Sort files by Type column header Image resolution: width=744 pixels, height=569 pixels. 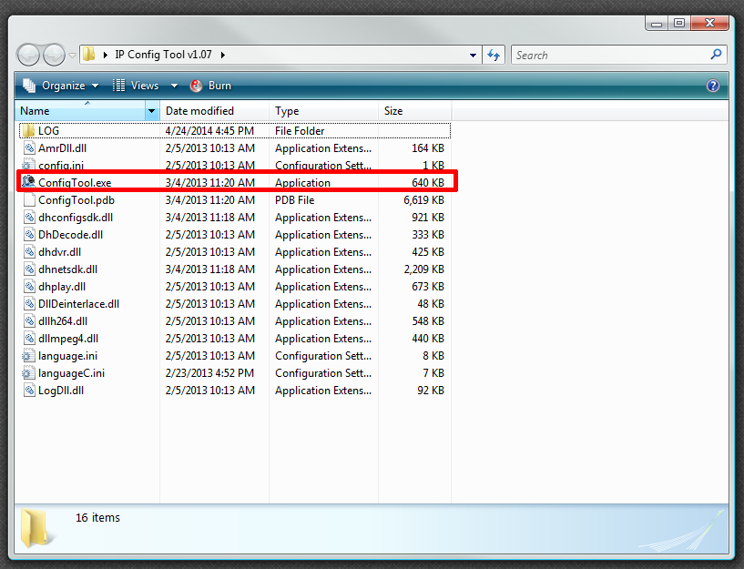287,111
